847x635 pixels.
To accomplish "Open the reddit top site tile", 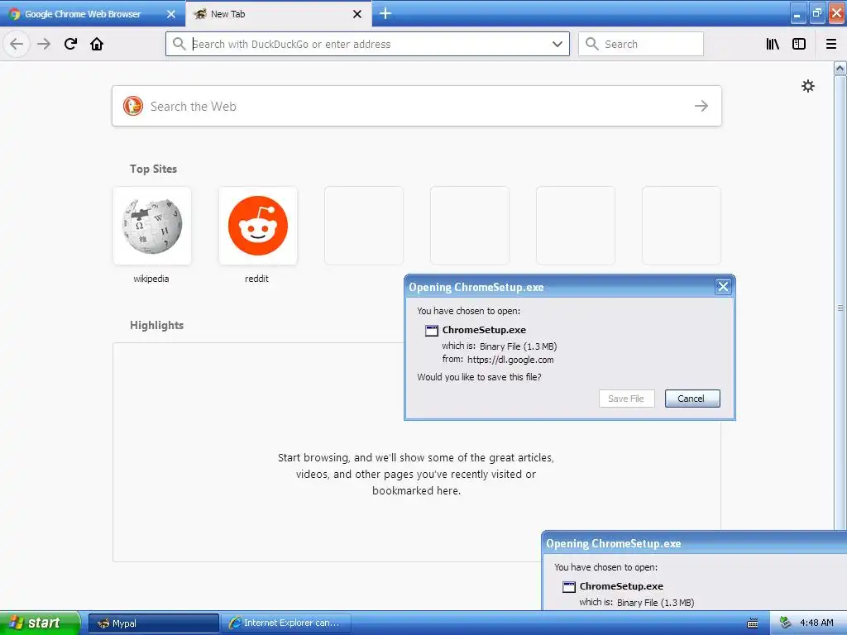I will point(258,226).
